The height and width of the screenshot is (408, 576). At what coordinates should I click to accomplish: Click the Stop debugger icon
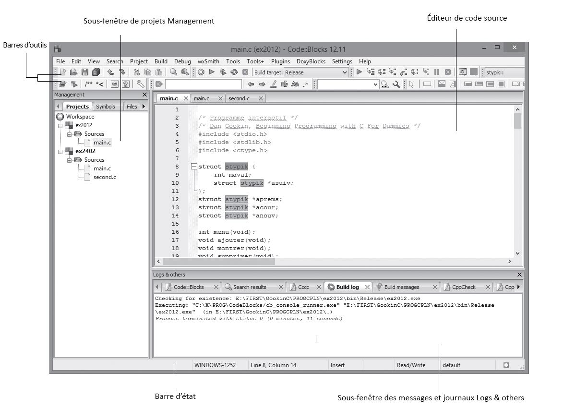click(x=448, y=72)
